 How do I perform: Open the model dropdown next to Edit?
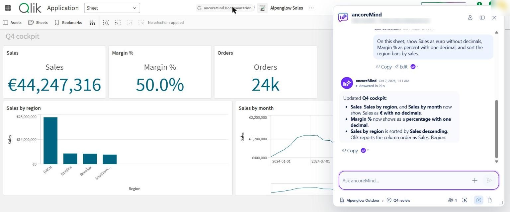click(x=414, y=67)
